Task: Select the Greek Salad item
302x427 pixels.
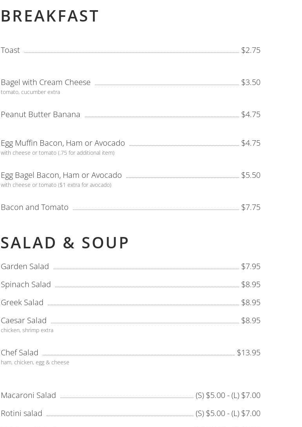Action: click(22, 302)
